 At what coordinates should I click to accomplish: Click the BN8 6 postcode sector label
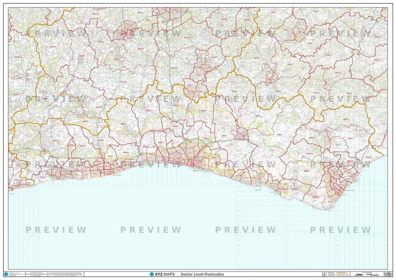279,134
